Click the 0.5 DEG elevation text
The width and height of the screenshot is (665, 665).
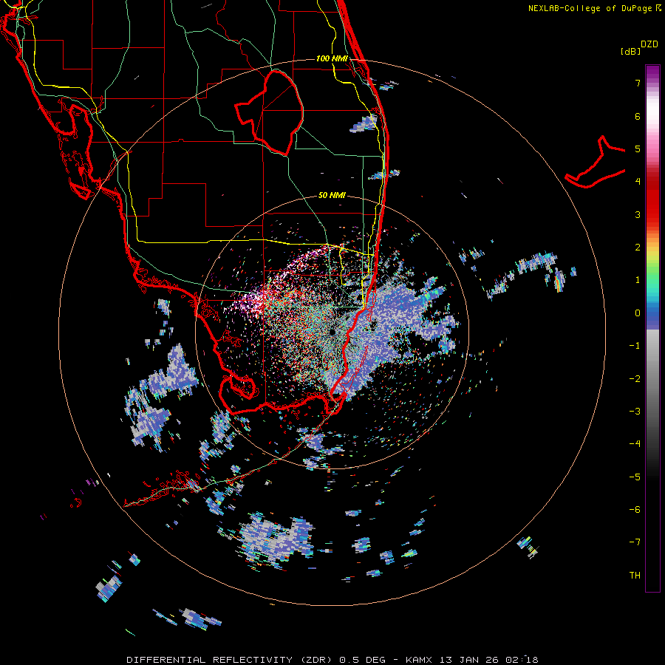(362, 660)
